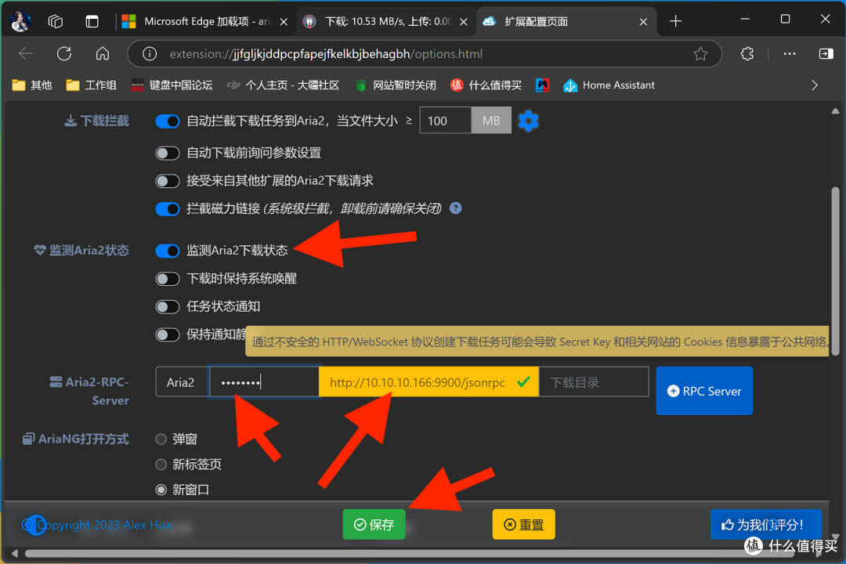Click the green checkmark in the RPC address field

[523, 382]
